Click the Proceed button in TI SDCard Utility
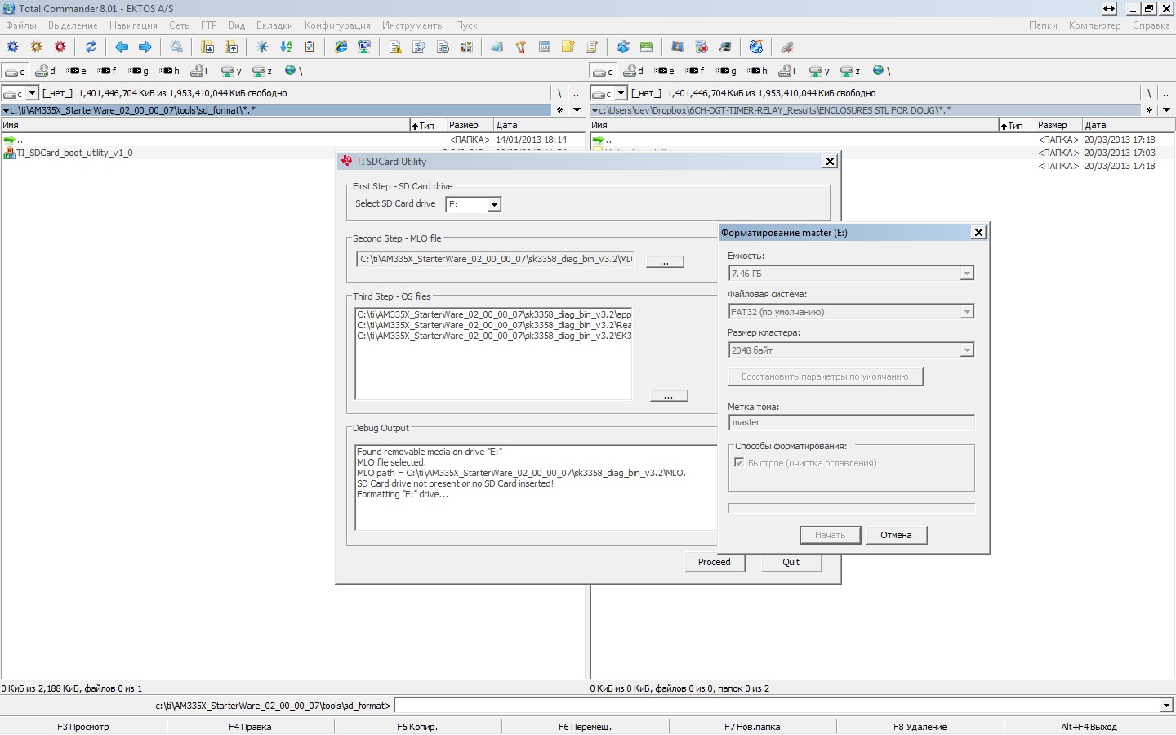Screen dimensions: 1176x735 point(715,562)
